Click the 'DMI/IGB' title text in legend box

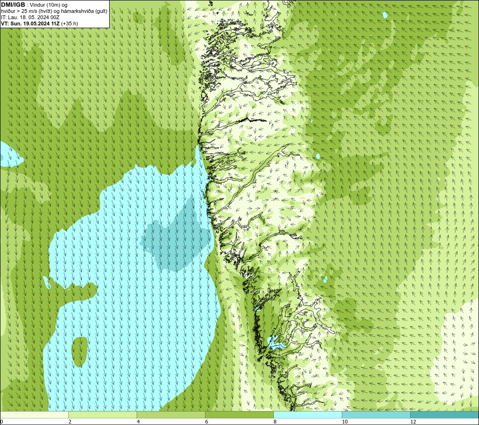(x=13, y=5)
